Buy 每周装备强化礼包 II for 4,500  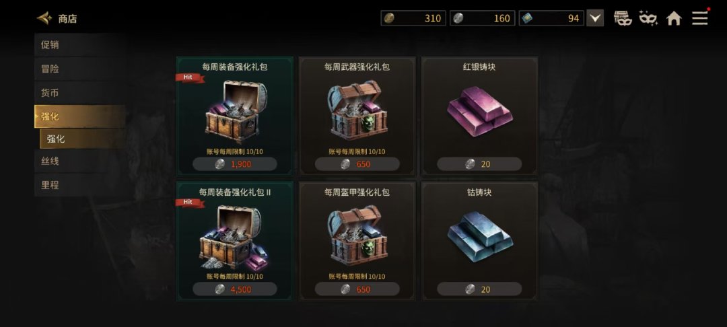(235, 289)
